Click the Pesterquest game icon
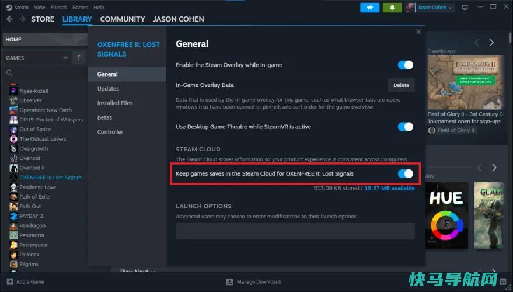This screenshot has height=292, width=513. tap(13, 245)
